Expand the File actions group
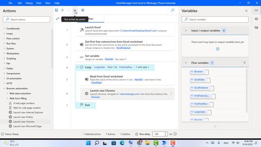 [4, 64]
